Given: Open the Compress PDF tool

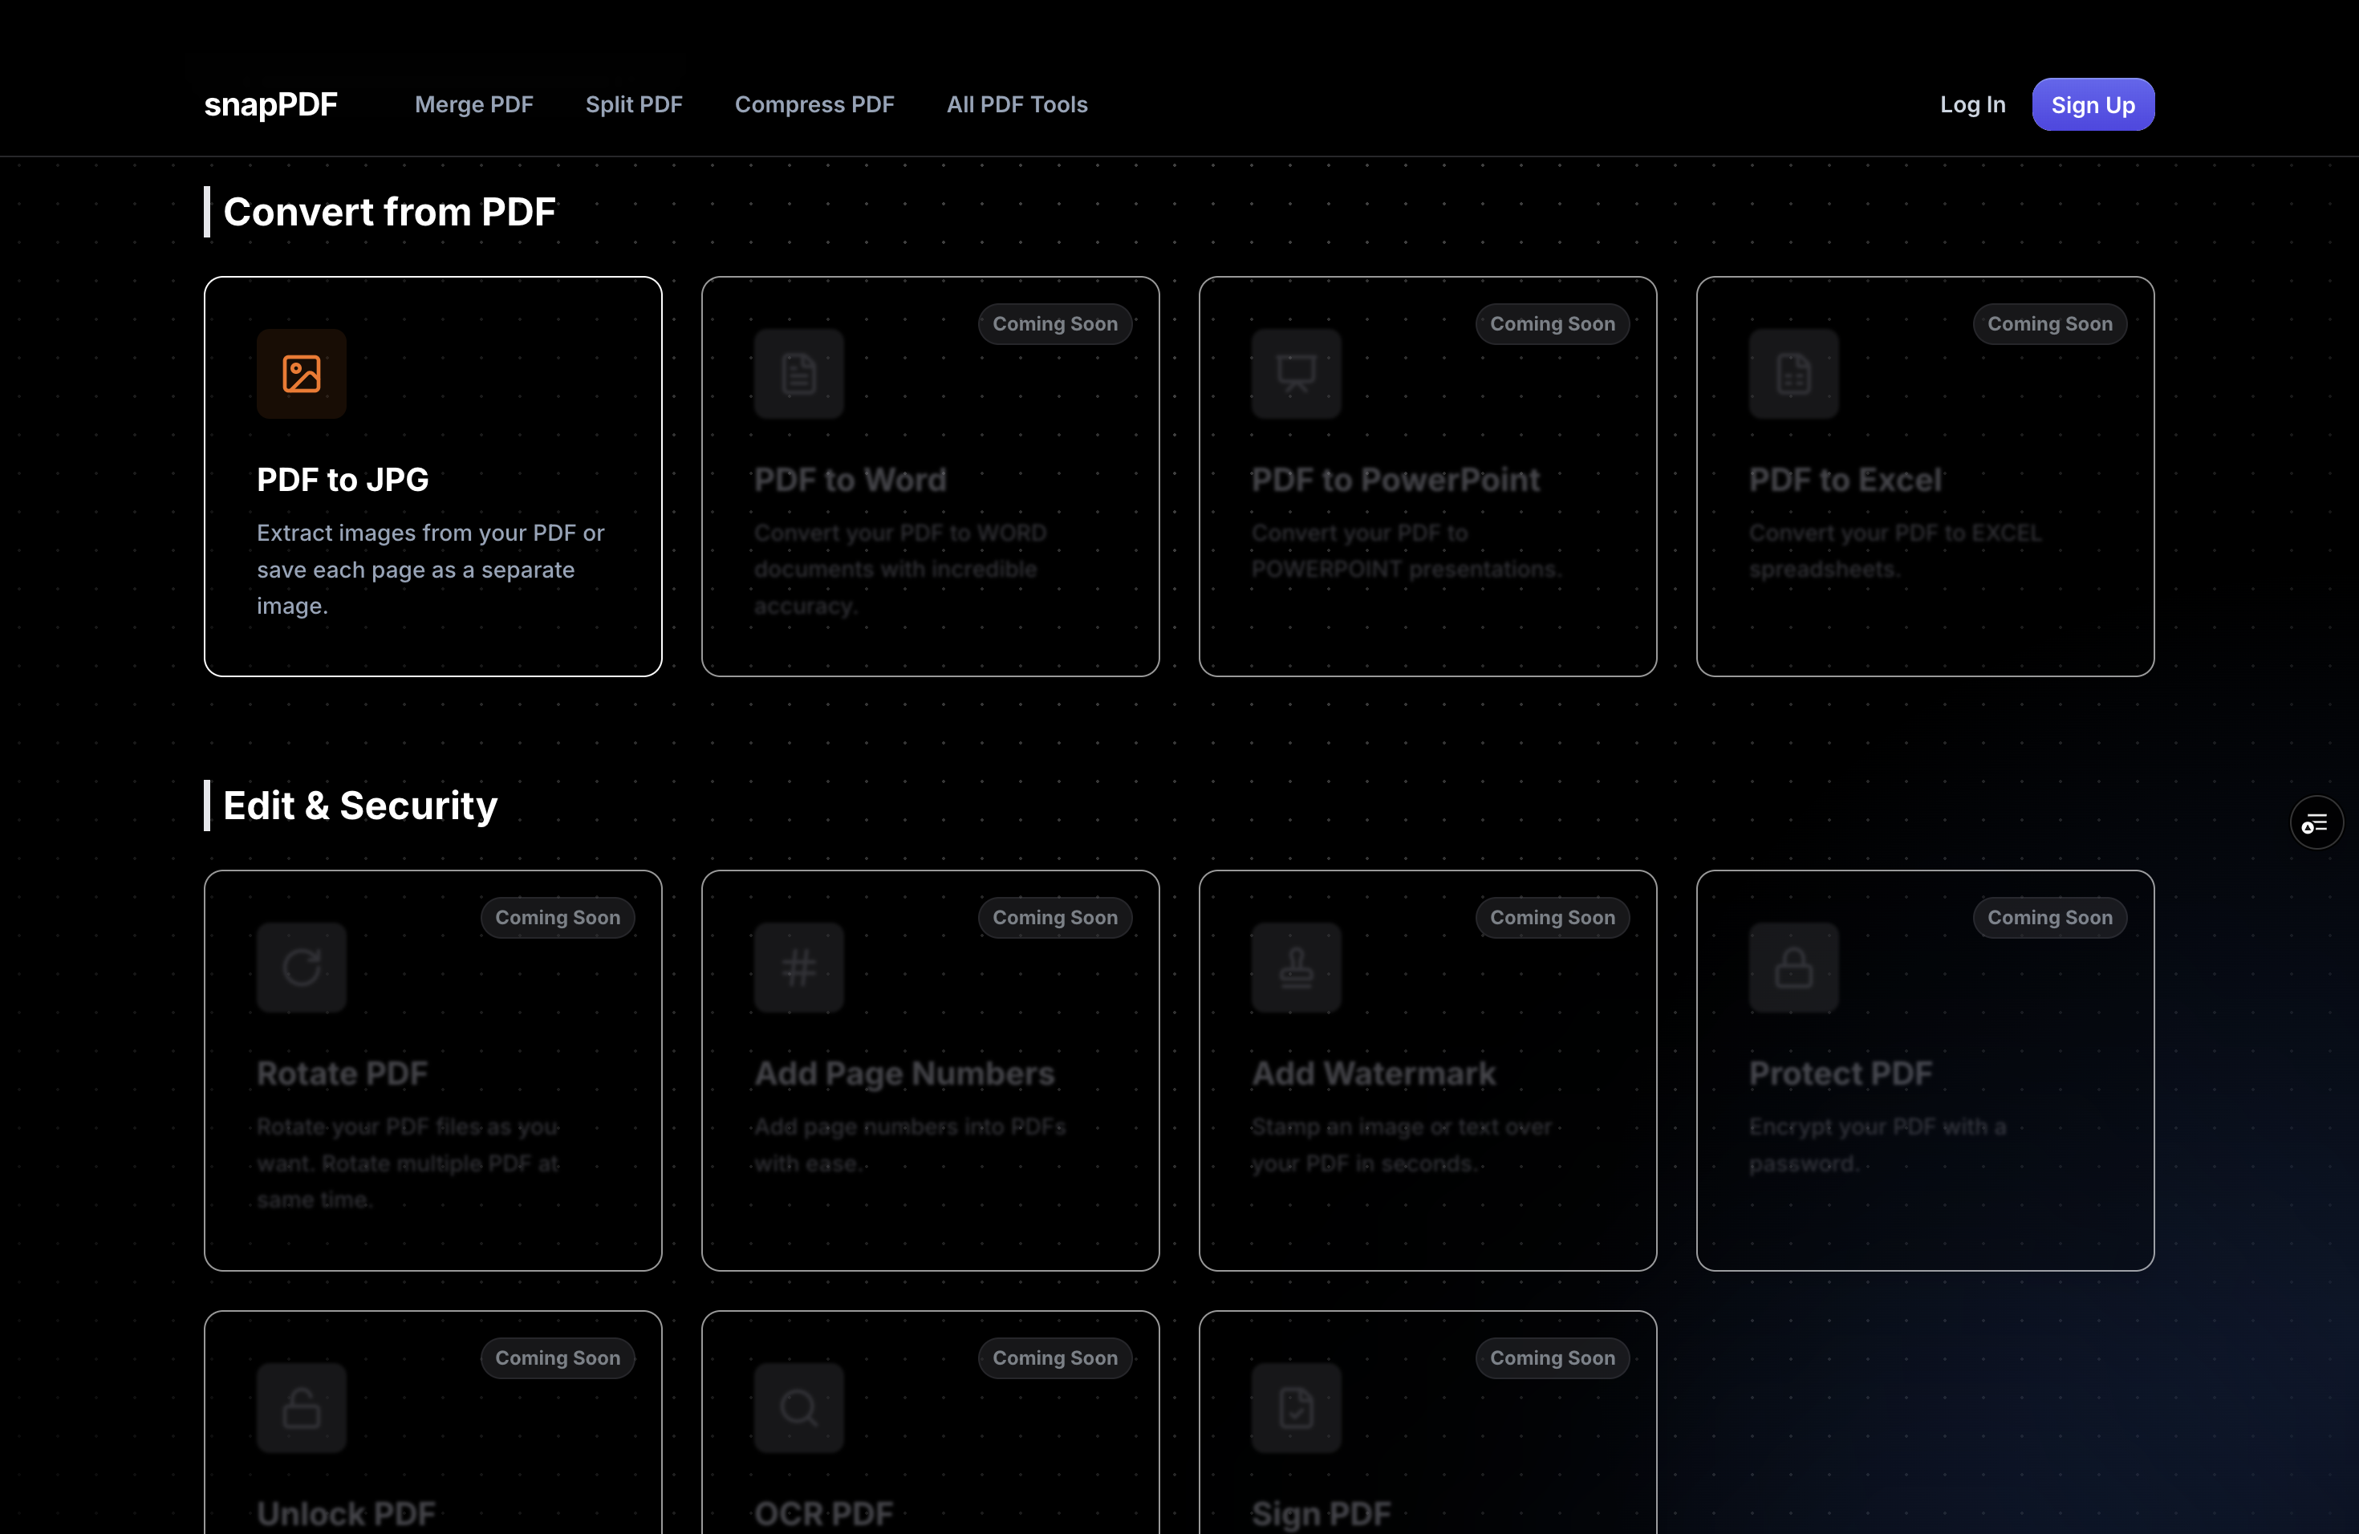Looking at the screenshot, I should point(814,104).
